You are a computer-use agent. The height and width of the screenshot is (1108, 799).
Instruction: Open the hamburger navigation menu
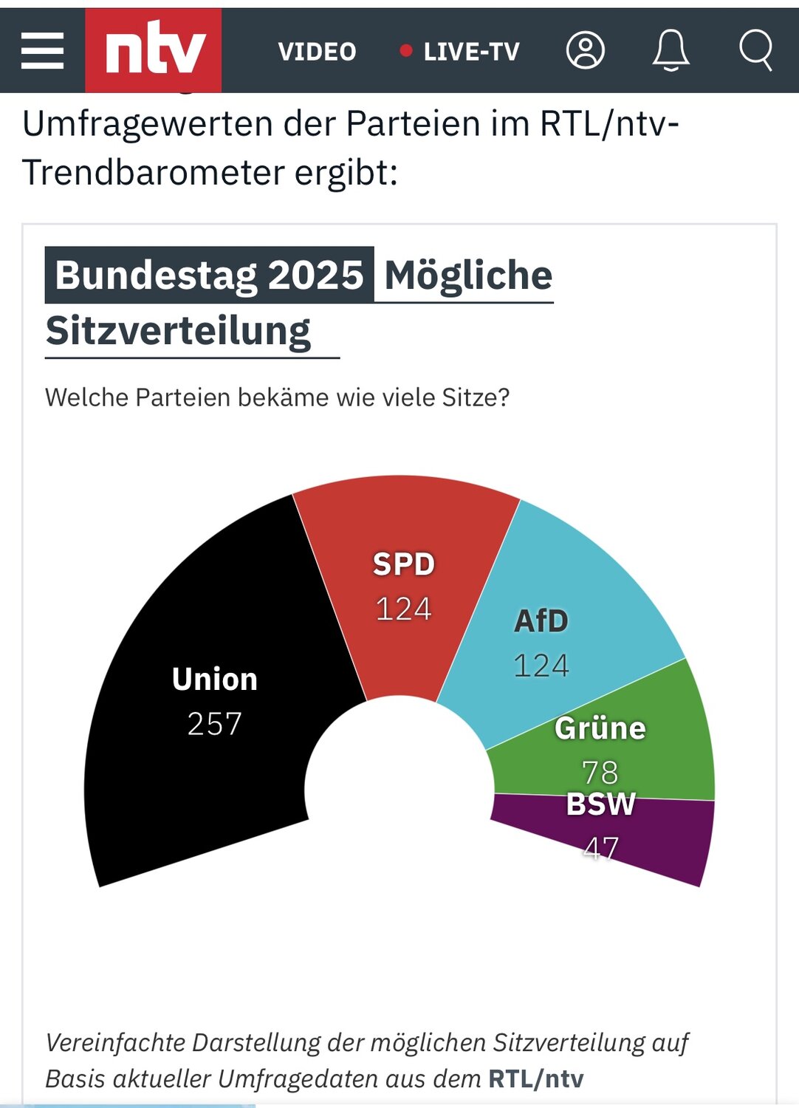tap(42, 51)
